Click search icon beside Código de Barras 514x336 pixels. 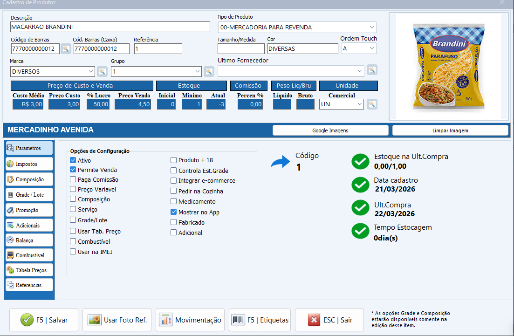[66, 49]
